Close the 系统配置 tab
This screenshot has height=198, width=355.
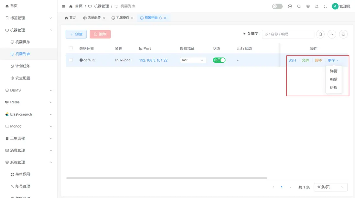(104, 18)
